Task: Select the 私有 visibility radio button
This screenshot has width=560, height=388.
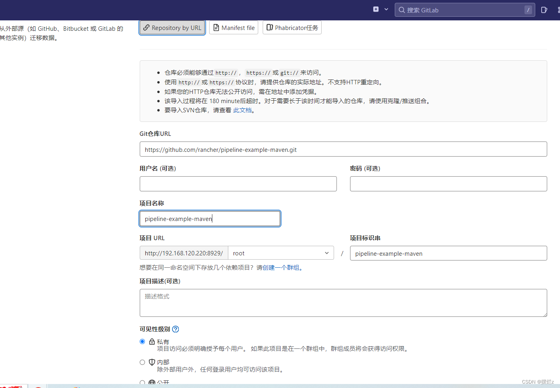Action: [x=142, y=342]
